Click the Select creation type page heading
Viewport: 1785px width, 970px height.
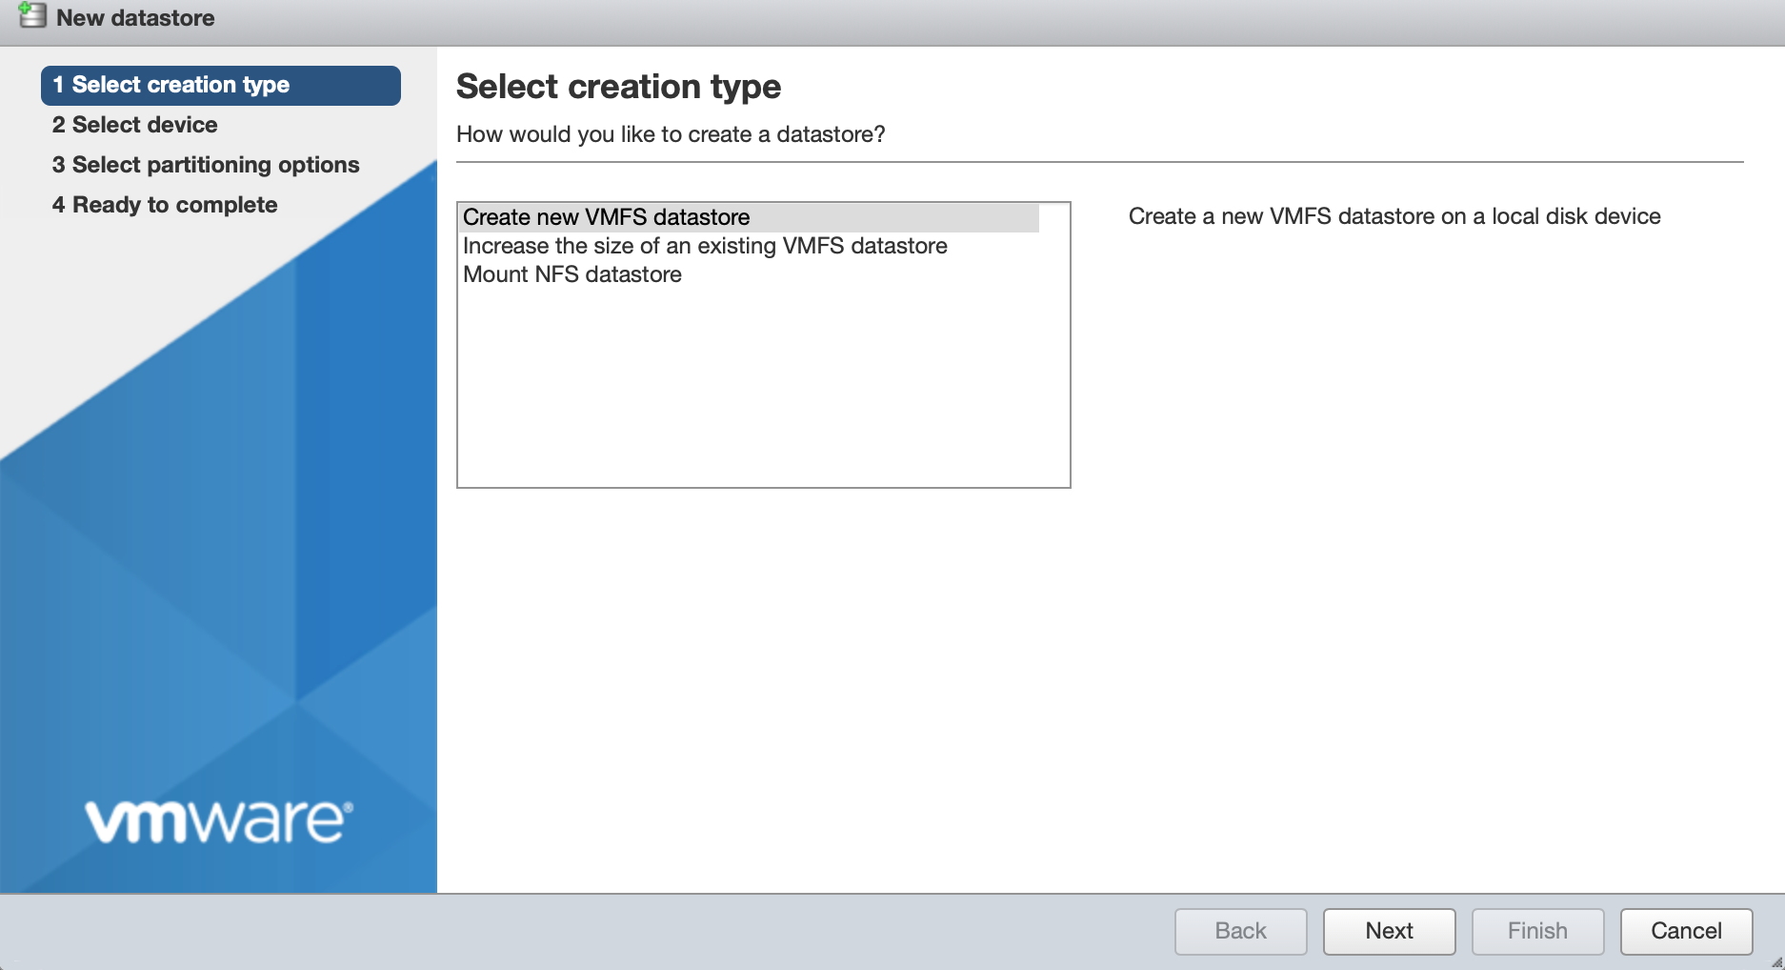click(x=618, y=87)
